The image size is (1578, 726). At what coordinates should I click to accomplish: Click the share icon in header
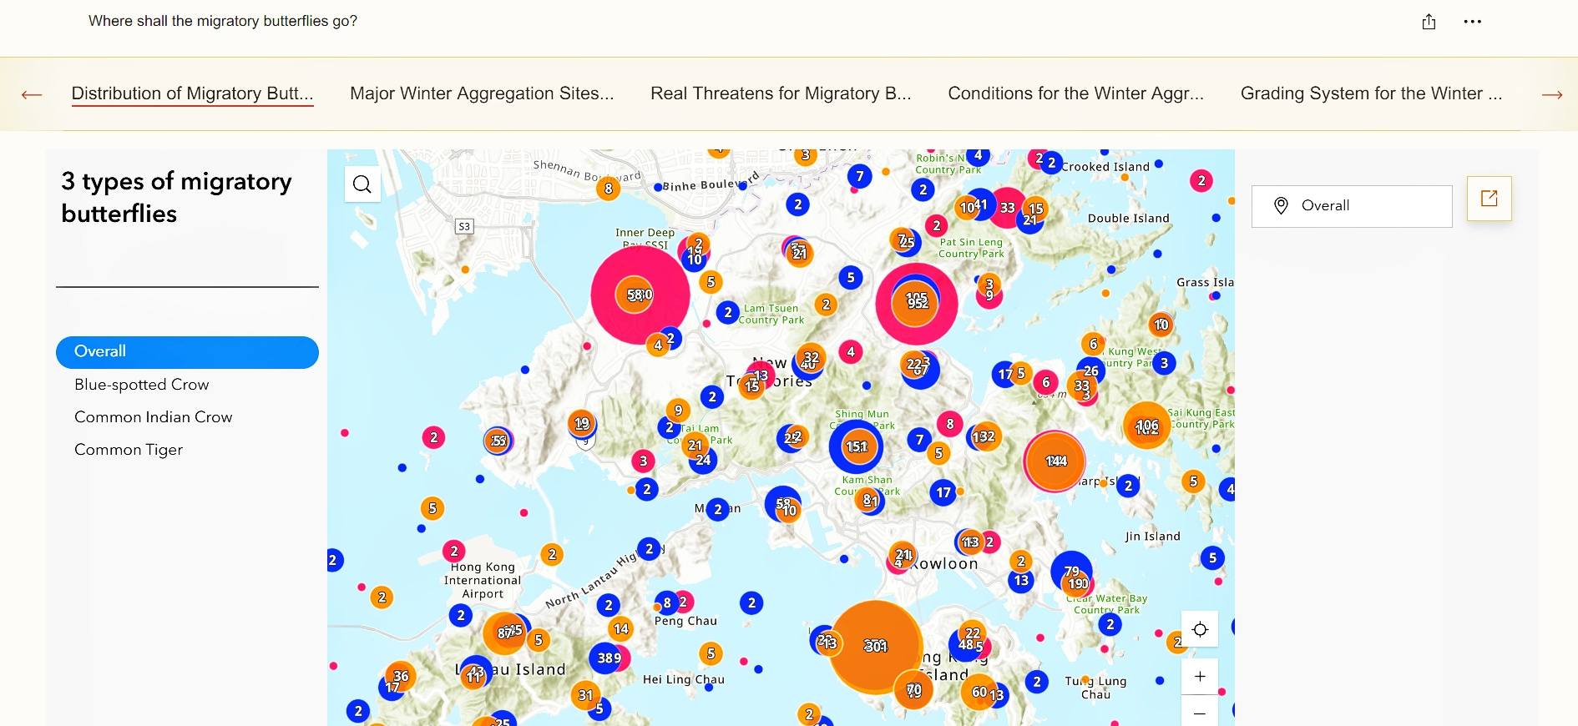click(x=1429, y=22)
